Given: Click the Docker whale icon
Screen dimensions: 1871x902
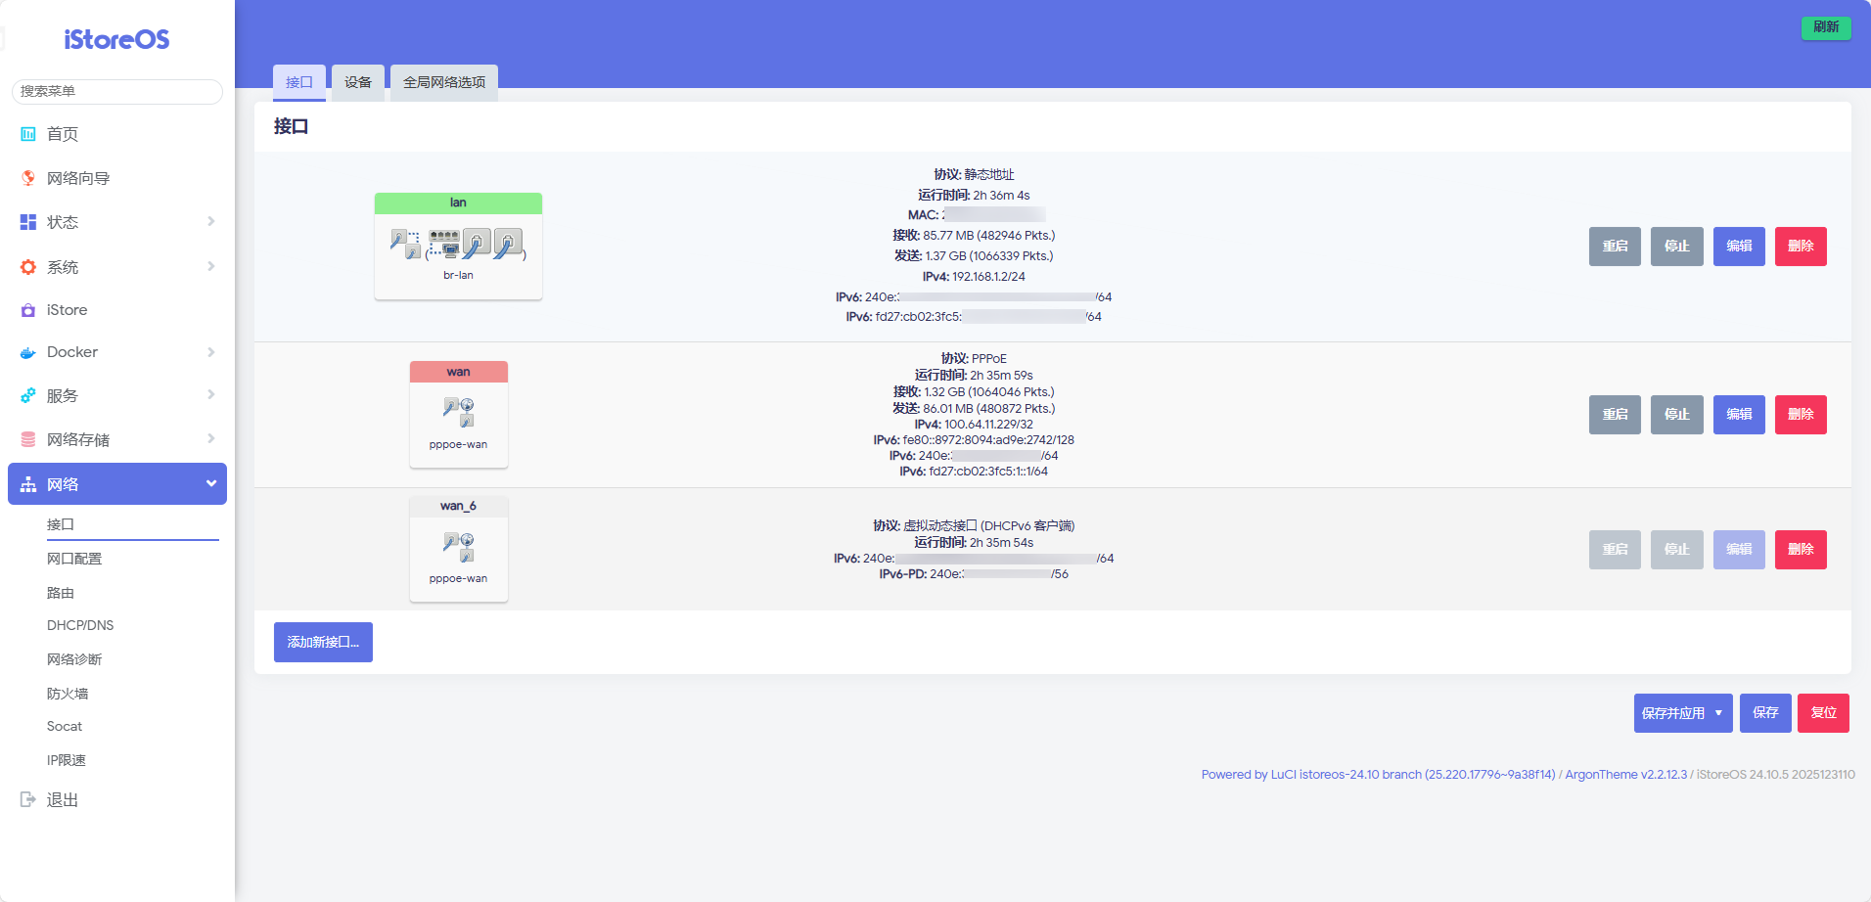Looking at the screenshot, I should pyautogui.click(x=28, y=353).
